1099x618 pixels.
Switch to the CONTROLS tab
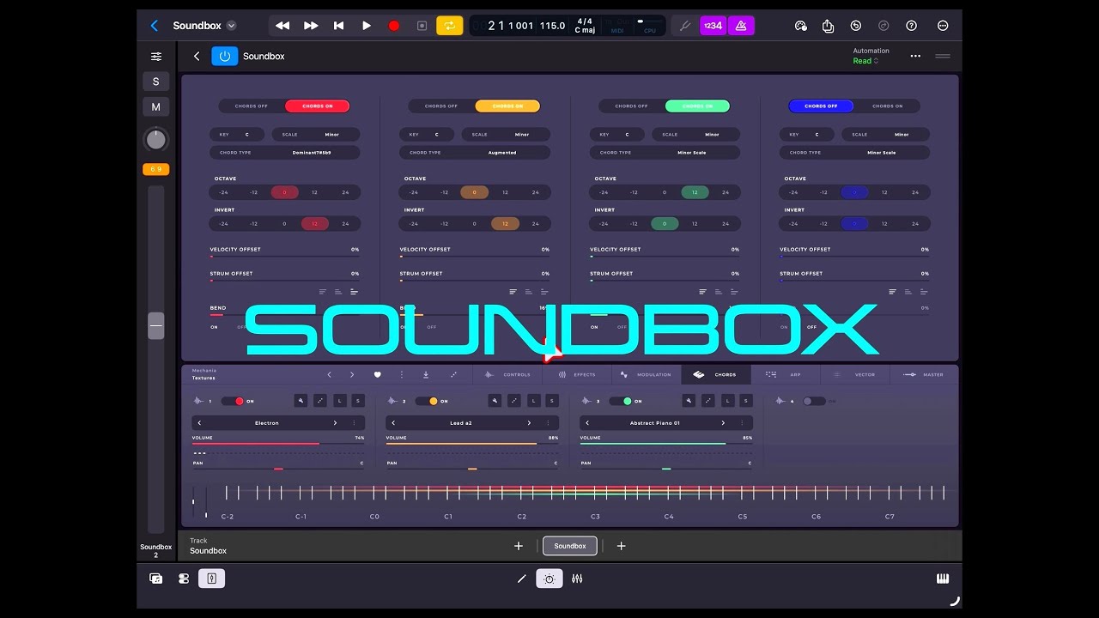508,375
